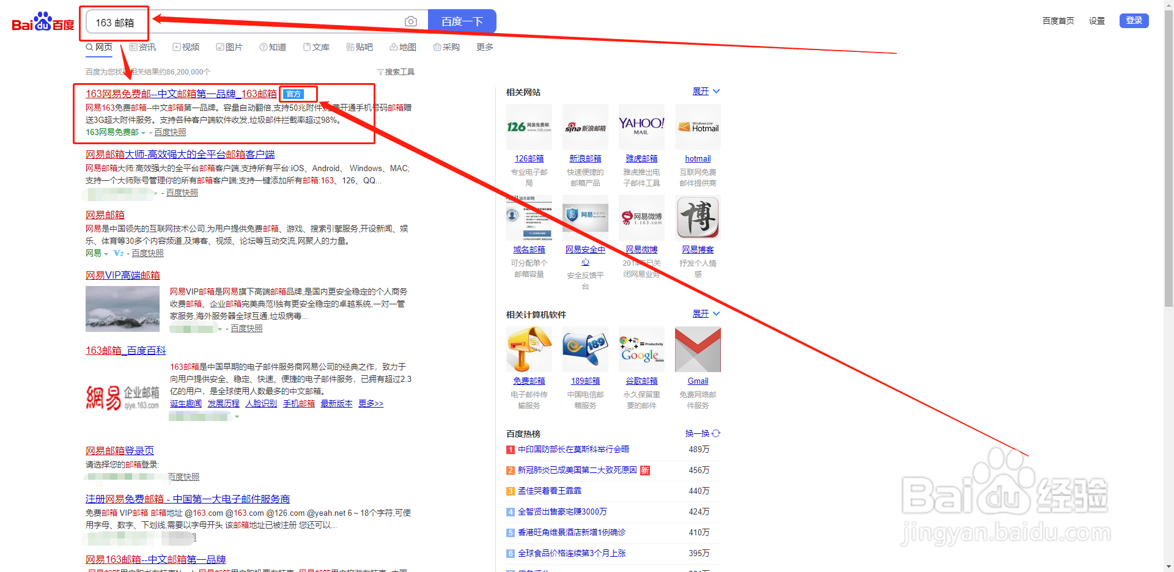This screenshot has width=1174, height=572.
Task: Click the 百度一下 search button
Action: [462, 21]
